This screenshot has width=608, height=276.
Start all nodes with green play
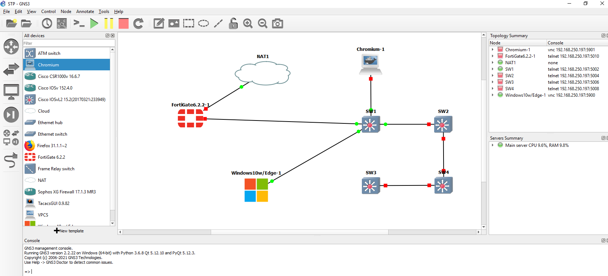(94, 23)
